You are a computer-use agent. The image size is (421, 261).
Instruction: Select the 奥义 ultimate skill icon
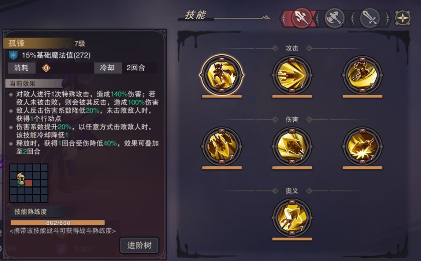point(292,218)
